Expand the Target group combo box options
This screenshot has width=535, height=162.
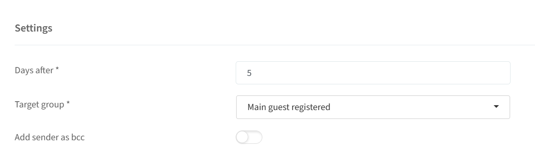click(373, 107)
